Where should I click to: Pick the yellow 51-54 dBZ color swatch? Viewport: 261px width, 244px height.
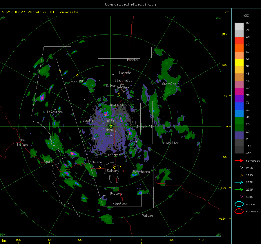pyautogui.click(x=239, y=63)
